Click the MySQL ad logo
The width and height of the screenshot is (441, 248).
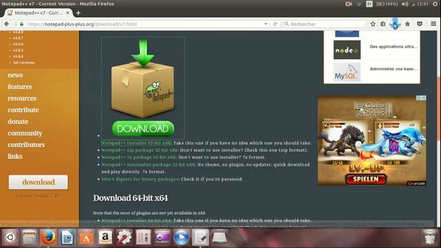coord(347,72)
